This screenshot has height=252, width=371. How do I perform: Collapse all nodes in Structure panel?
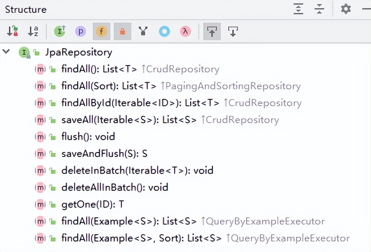(319, 9)
